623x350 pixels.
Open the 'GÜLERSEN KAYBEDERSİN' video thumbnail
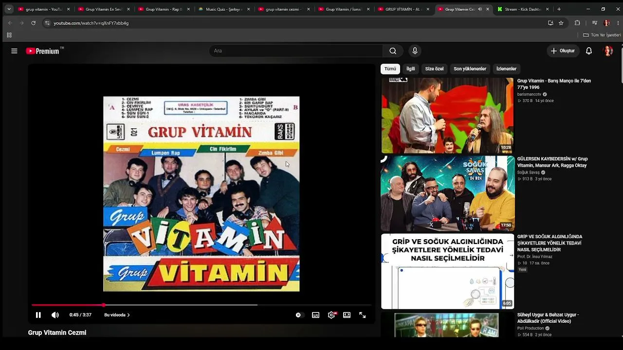447,193
